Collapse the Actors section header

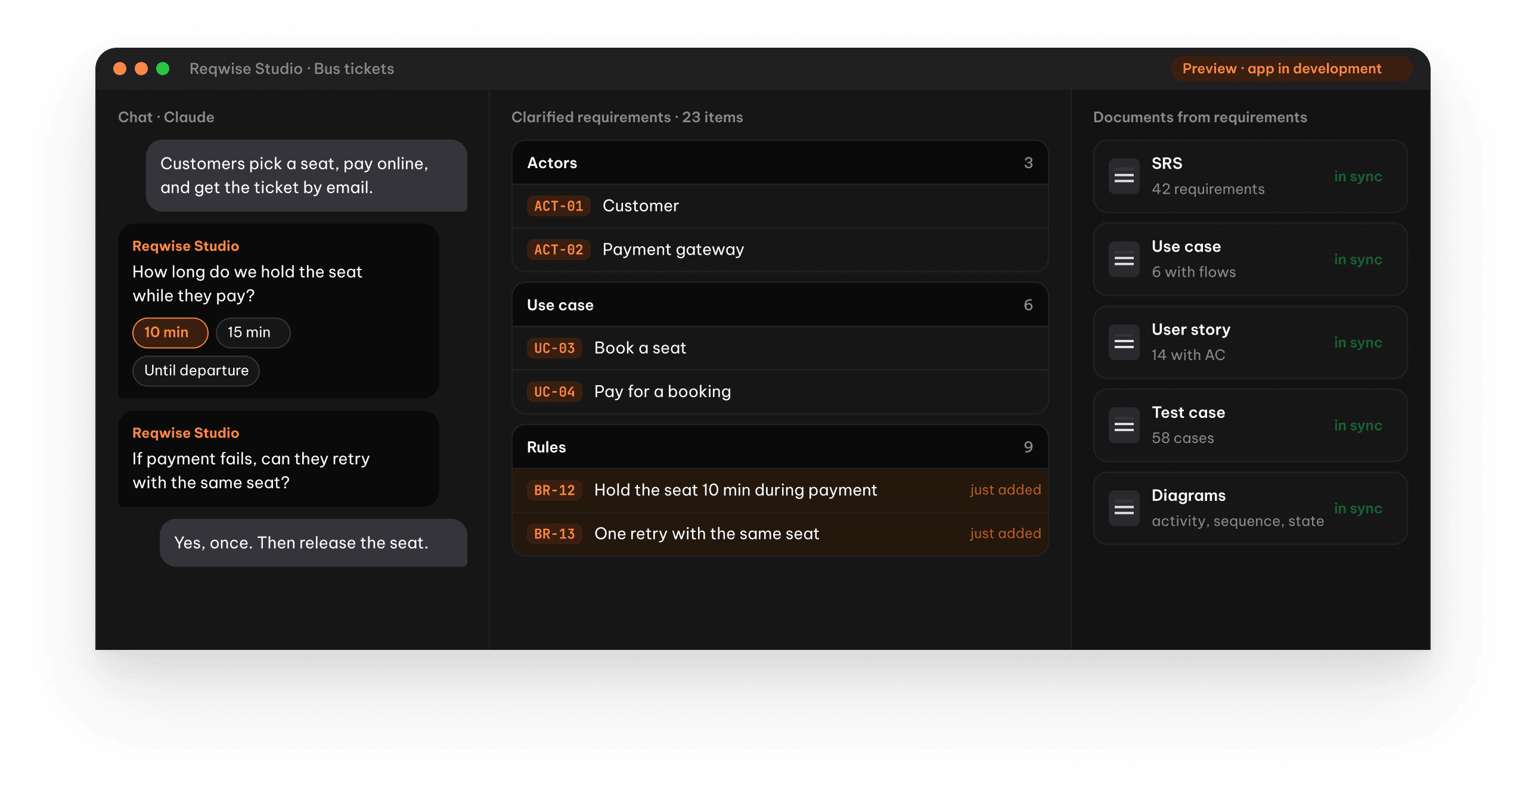pyautogui.click(x=780, y=163)
